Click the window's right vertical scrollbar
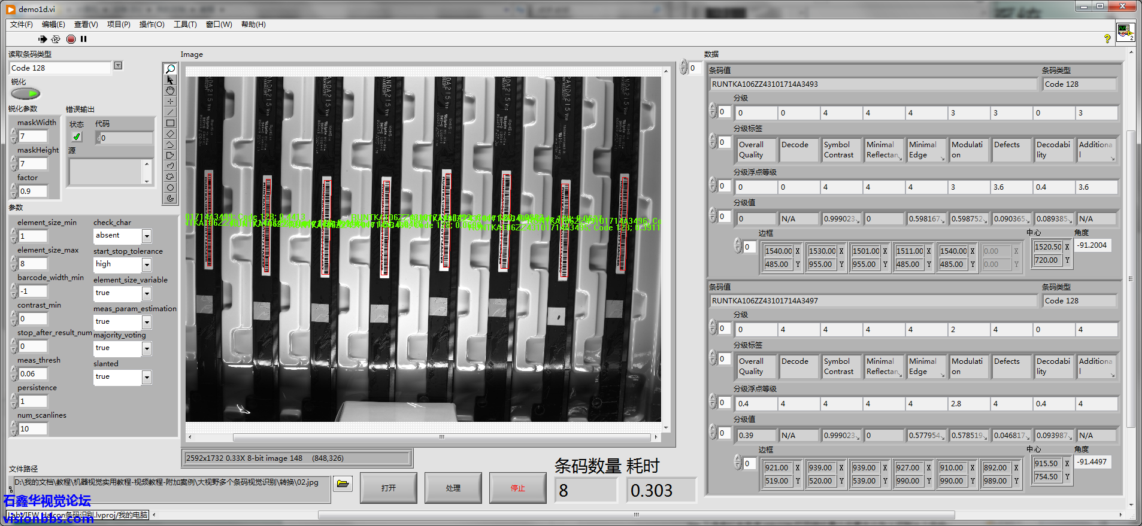The width and height of the screenshot is (1142, 526). pyautogui.click(x=1130, y=278)
